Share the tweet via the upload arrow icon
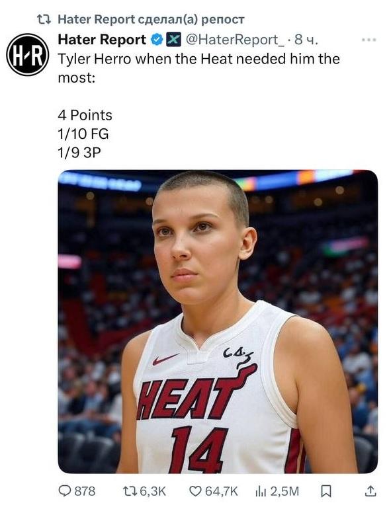 370,491
